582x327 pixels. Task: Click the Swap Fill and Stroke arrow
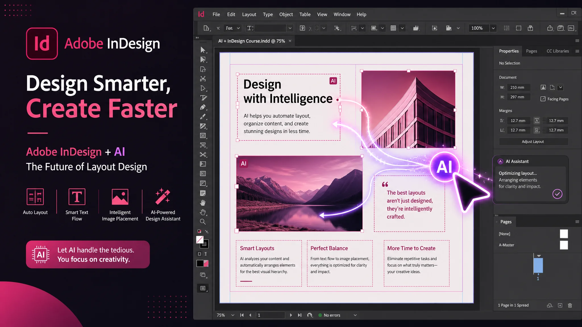207,232
